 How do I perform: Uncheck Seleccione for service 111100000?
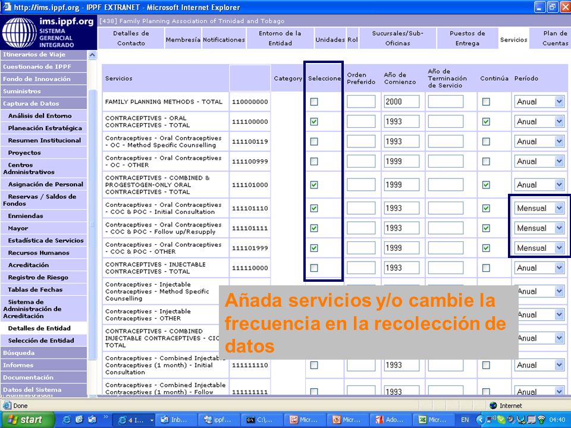pos(314,121)
